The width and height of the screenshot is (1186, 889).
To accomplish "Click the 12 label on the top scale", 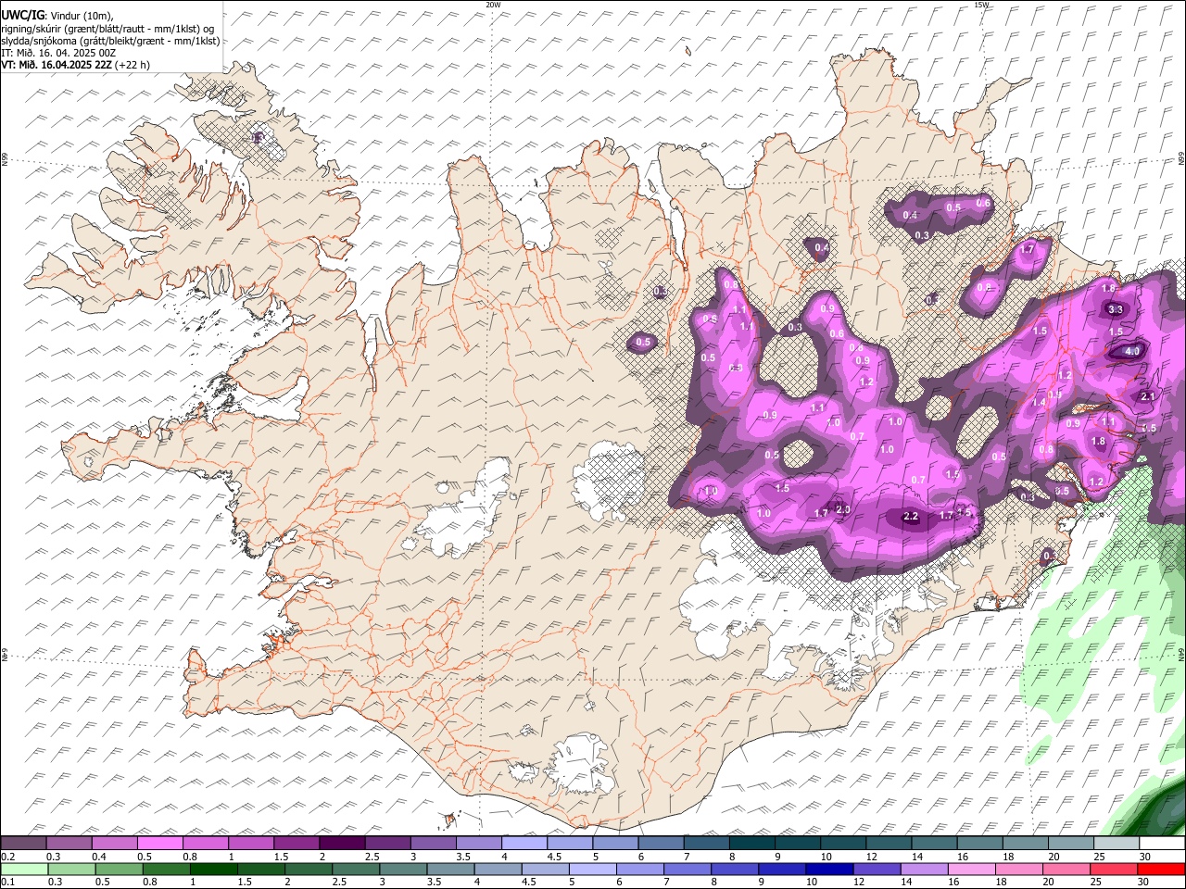I will [872, 857].
